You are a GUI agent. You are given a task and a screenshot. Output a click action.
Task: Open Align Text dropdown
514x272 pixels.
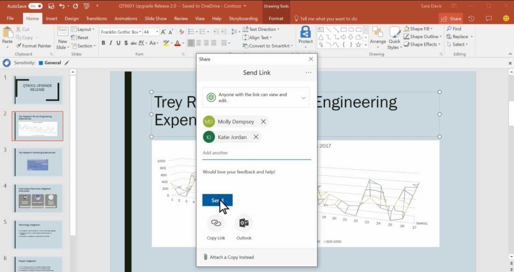tap(258, 37)
